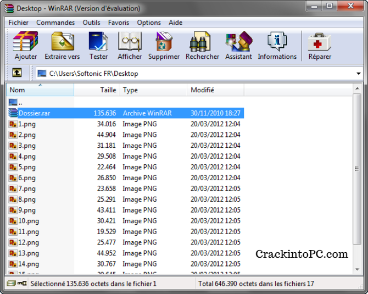Viewport: 368px width, 294px height.
Task: Click the WinRAR title bar app icon
Action: pyautogui.click(x=9, y=8)
